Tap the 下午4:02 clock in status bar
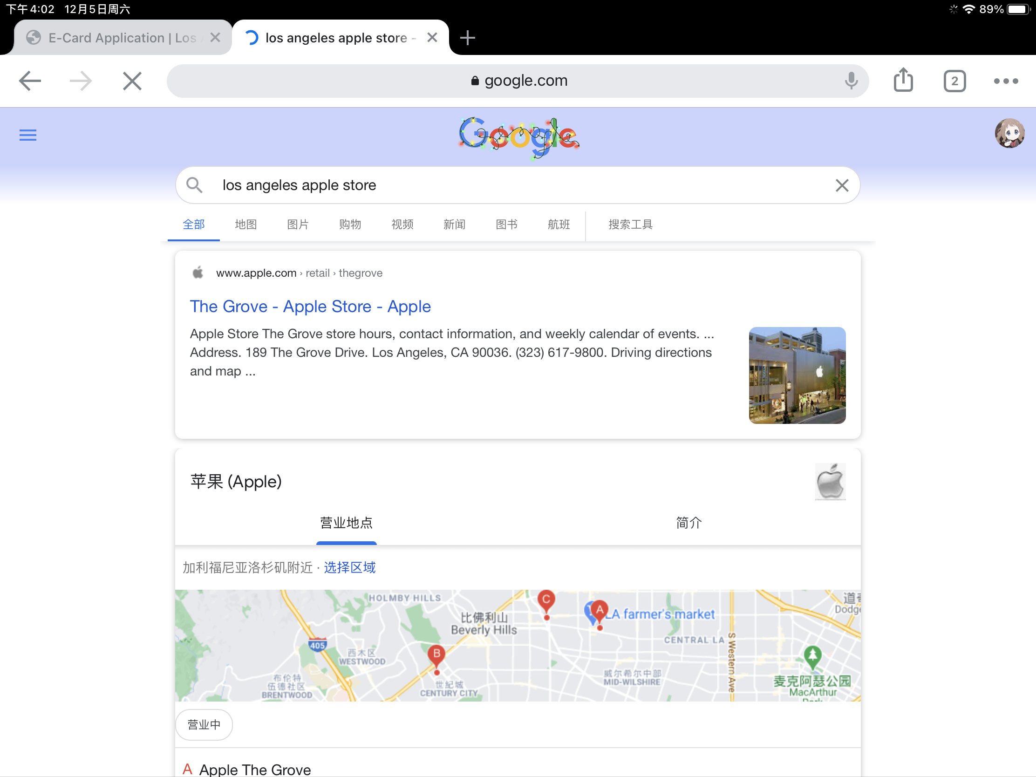This screenshot has height=777, width=1036. (30, 9)
